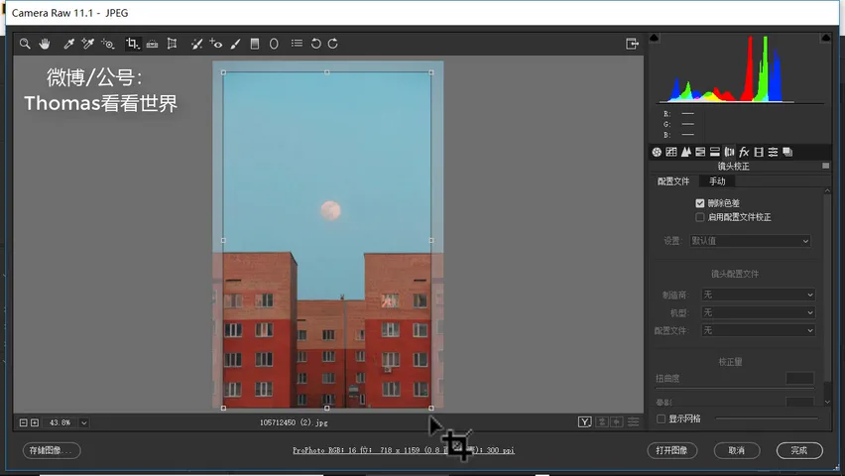
Task: Click the 扭曲度 value field
Action: click(799, 378)
